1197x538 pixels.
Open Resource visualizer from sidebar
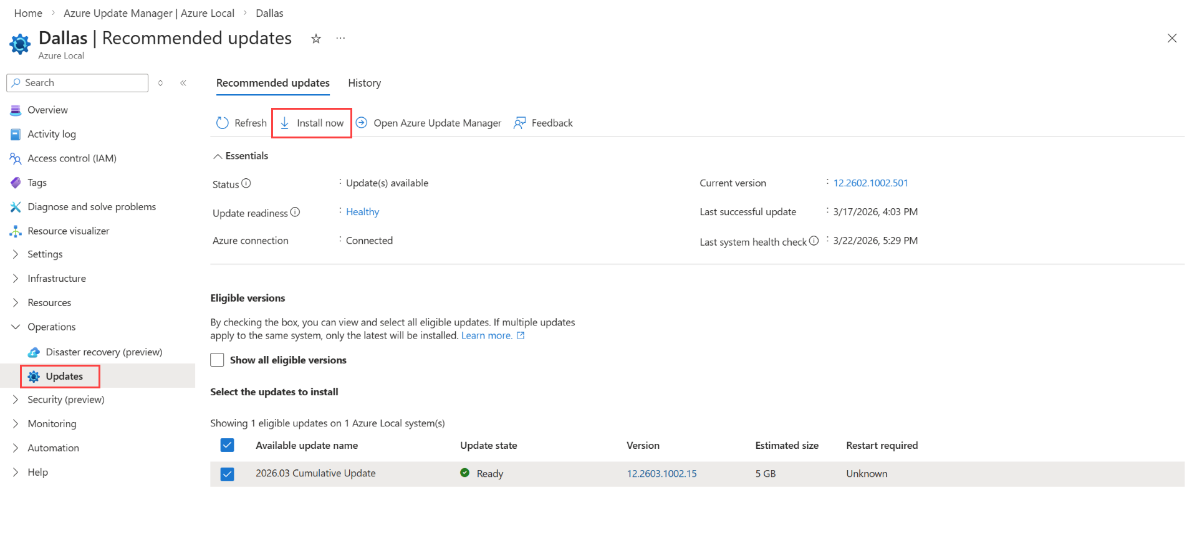[x=68, y=231]
